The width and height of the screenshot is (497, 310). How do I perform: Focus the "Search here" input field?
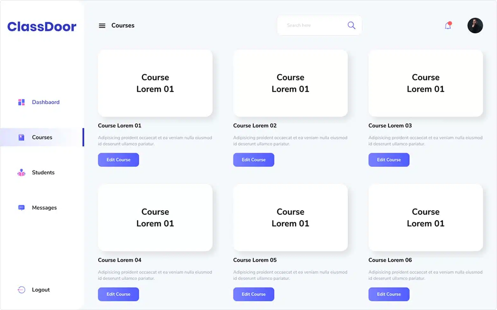[319, 25]
